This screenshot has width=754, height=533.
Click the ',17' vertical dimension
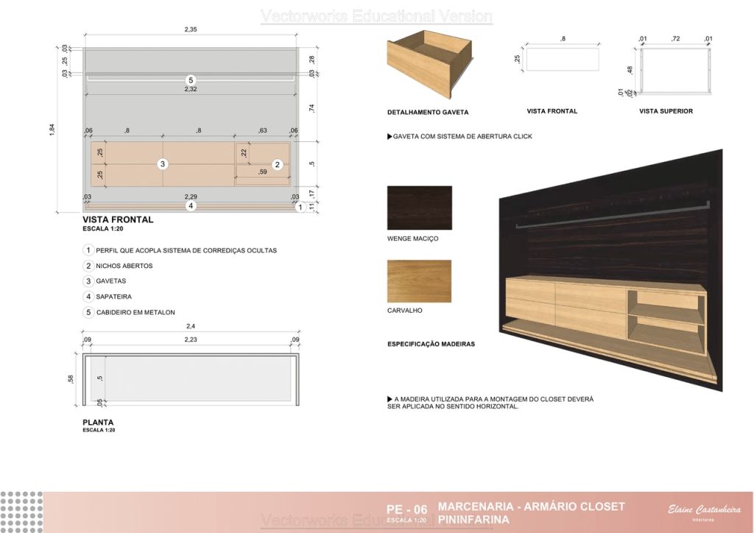(312, 194)
